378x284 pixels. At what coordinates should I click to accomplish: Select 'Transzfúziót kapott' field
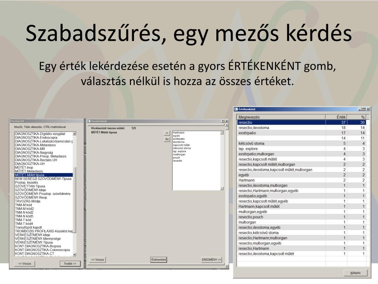(44, 227)
